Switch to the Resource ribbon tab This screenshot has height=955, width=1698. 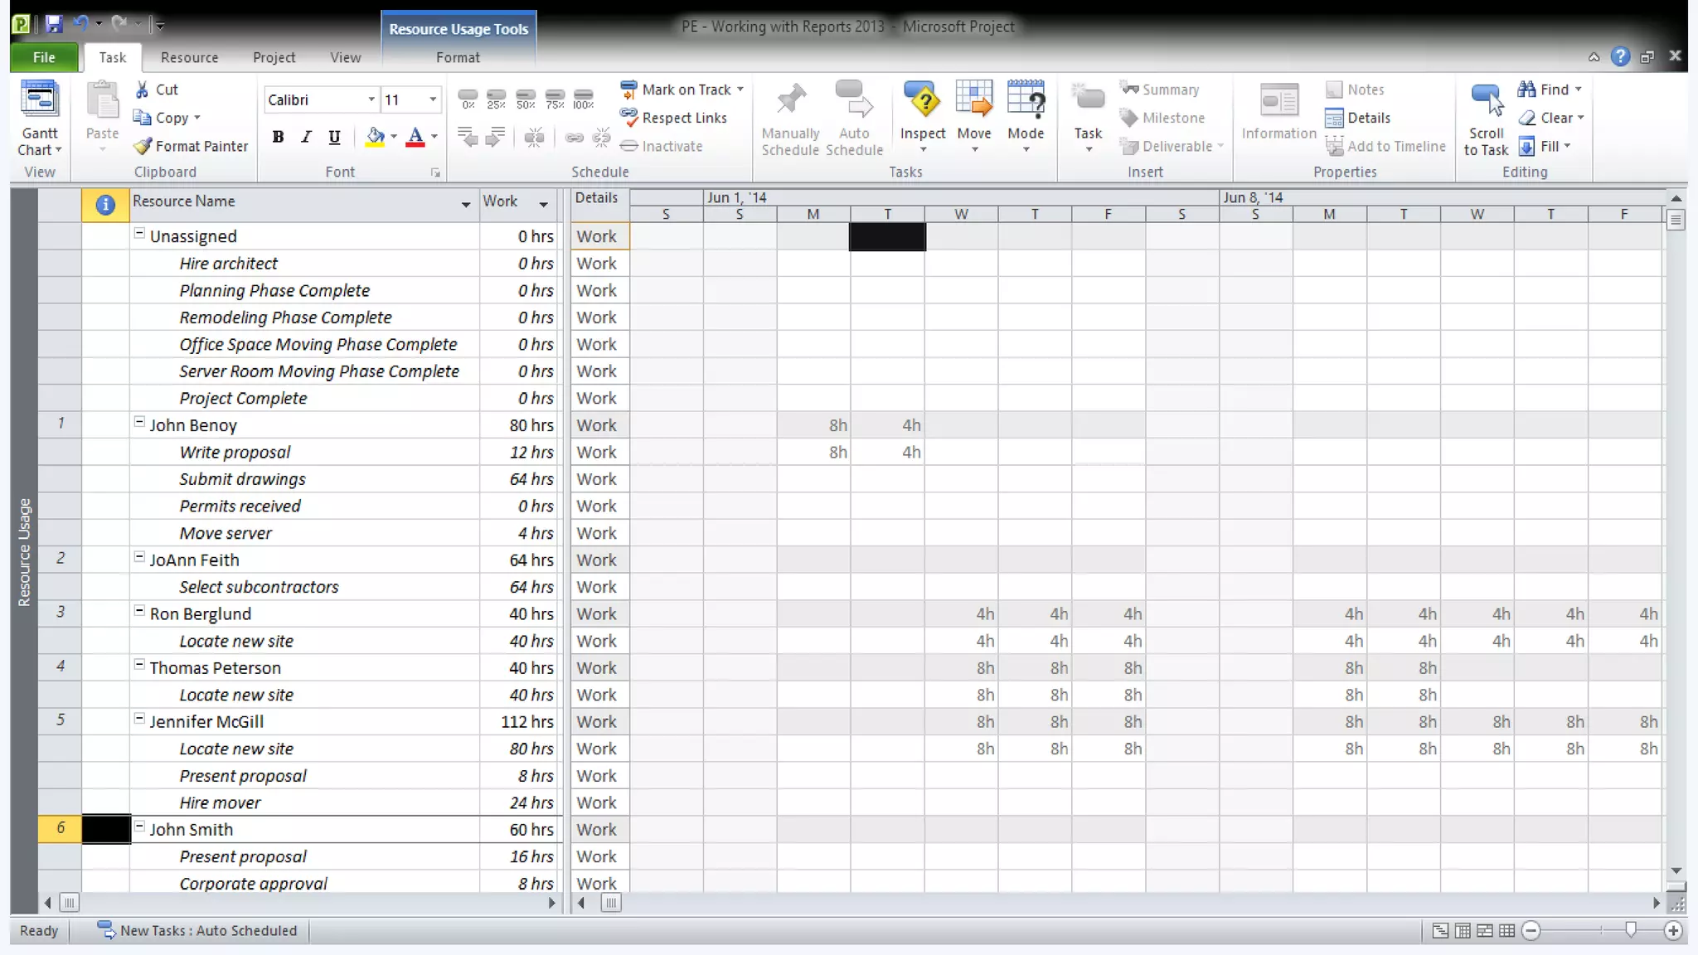coord(189,57)
